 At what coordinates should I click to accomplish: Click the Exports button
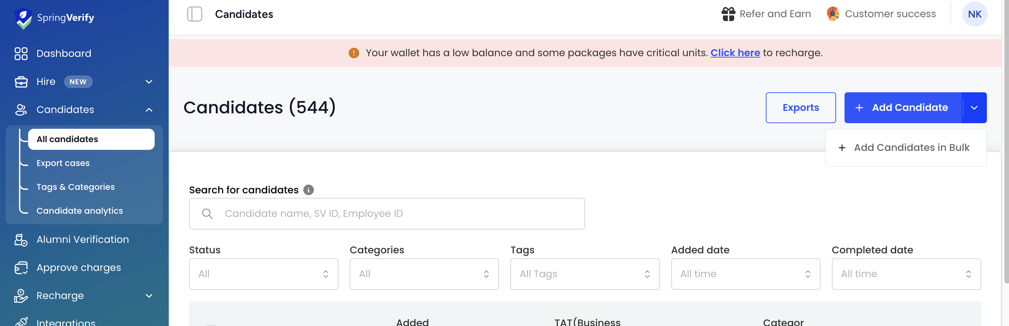coord(801,107)
